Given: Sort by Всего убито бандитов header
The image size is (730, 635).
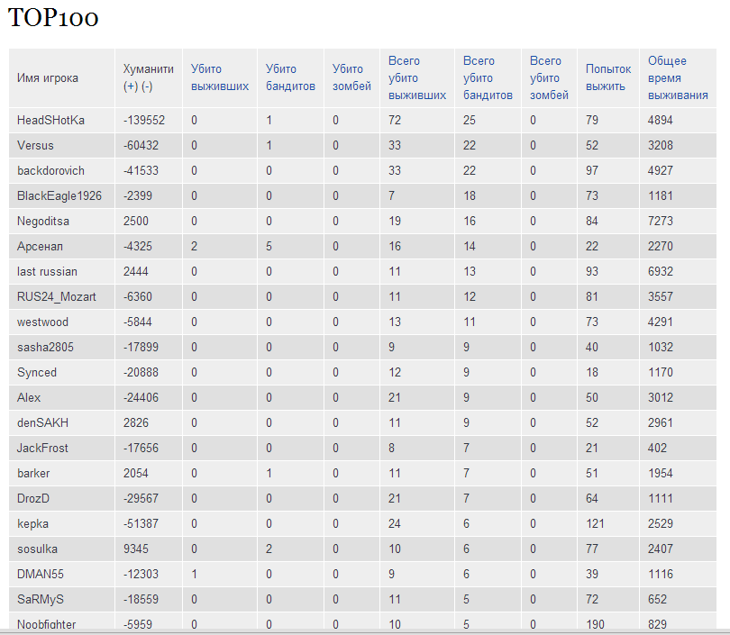Looking at the screenshot, I should coord(488,78).
